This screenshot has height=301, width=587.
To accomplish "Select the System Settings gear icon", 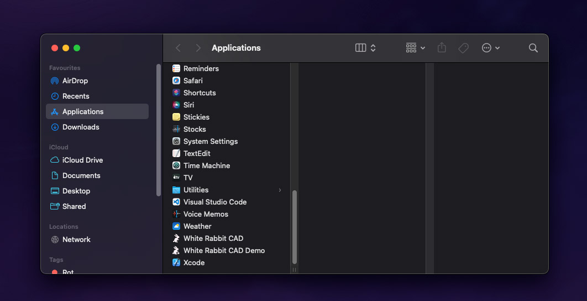I will (x=176, y=141).
